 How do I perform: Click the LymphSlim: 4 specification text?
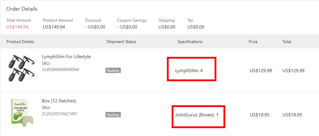tap(189, 71)
